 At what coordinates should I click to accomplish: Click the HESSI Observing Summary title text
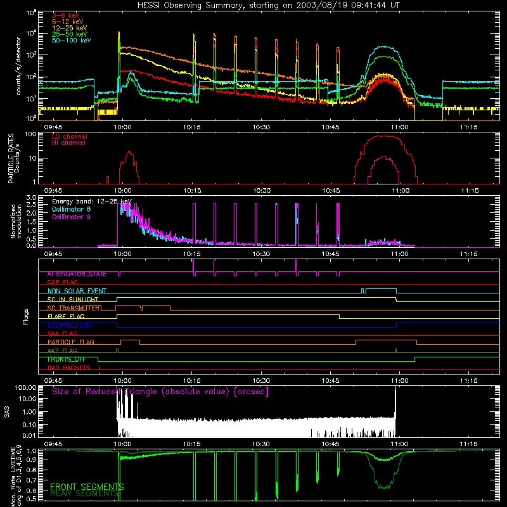click(x=269, y=6)
